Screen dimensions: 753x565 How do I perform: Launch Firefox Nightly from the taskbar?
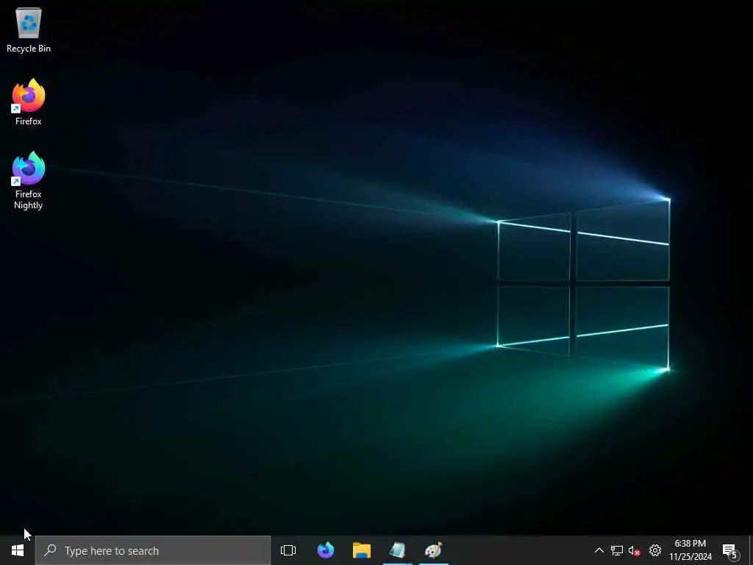[x=326, y=550]
